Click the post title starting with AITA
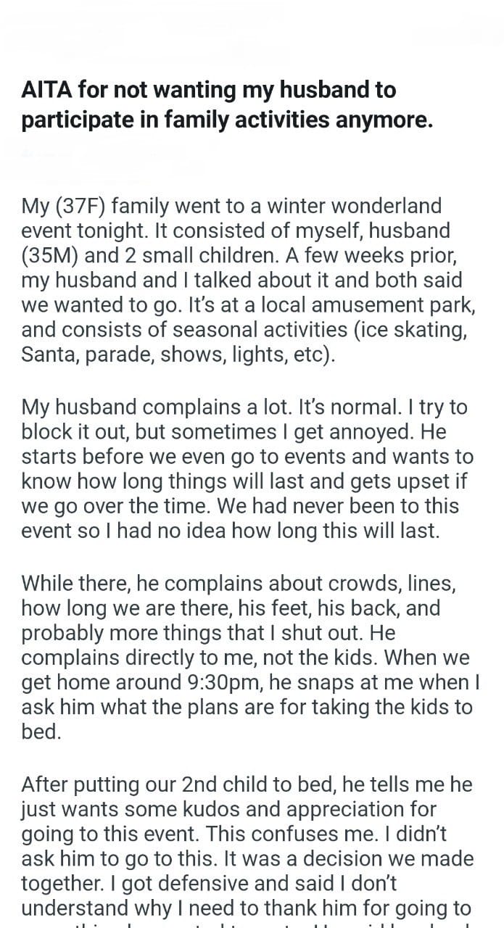The width and height of the screenshot is (504, 928). [228, 104]
